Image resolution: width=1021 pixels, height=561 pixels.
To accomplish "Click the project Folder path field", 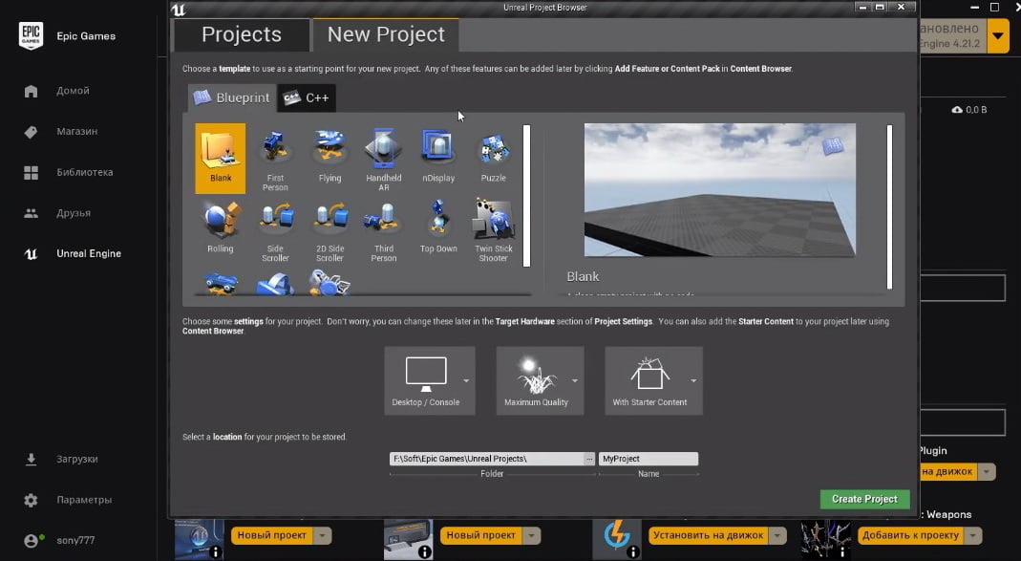I will click(x=487, y=459).
